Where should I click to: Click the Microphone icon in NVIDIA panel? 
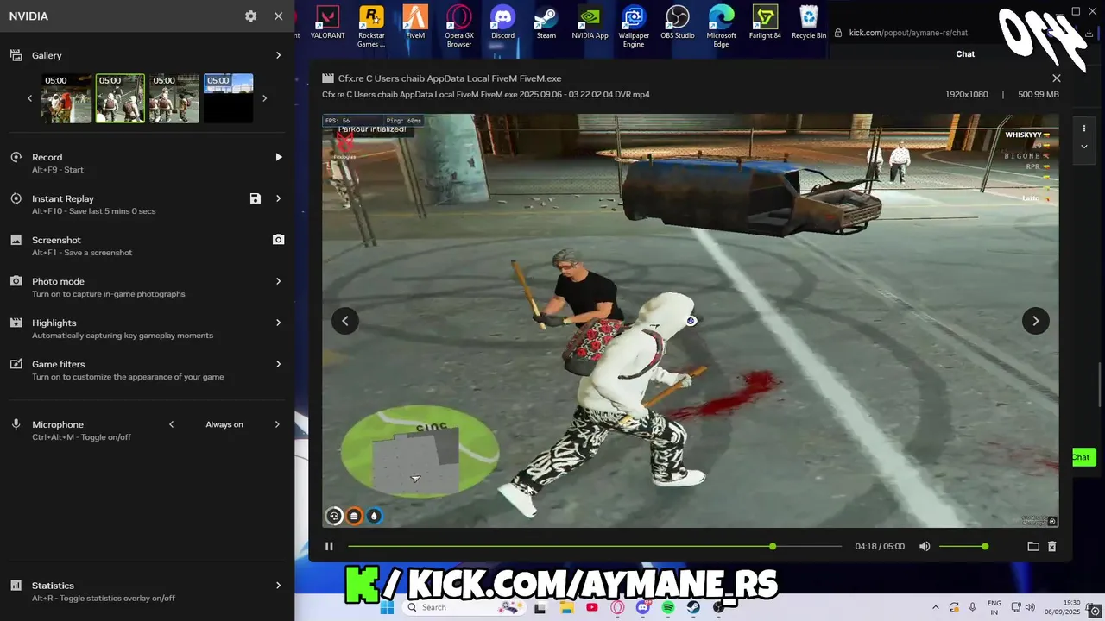pyautogui.click(x=16, y=424)
